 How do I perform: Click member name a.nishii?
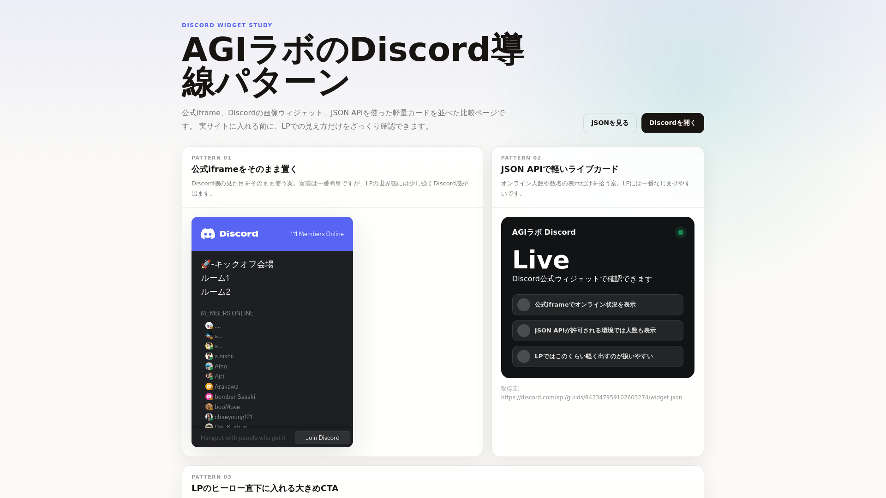point(224,356)
